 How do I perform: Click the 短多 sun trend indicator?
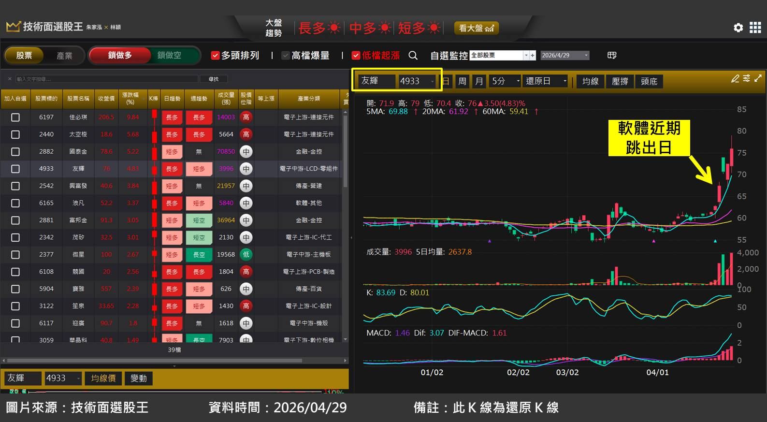(x=419, y=28)
